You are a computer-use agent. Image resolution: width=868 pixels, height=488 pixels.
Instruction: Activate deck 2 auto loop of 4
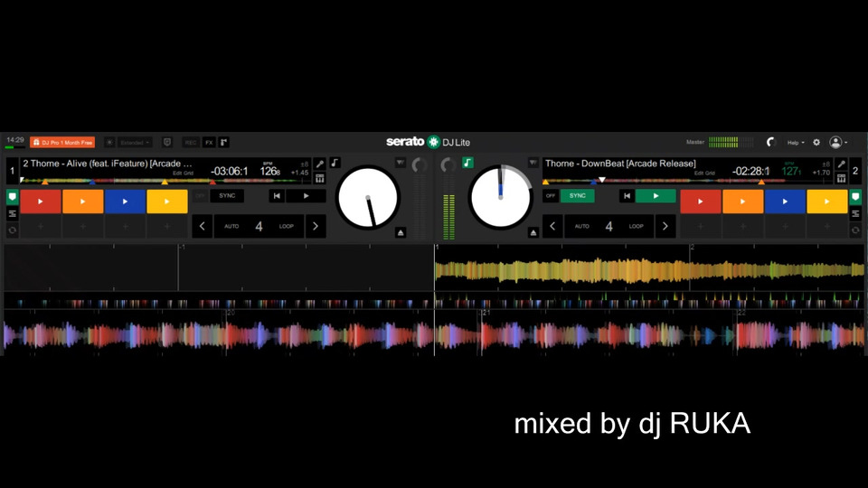[x=609, y=226]
